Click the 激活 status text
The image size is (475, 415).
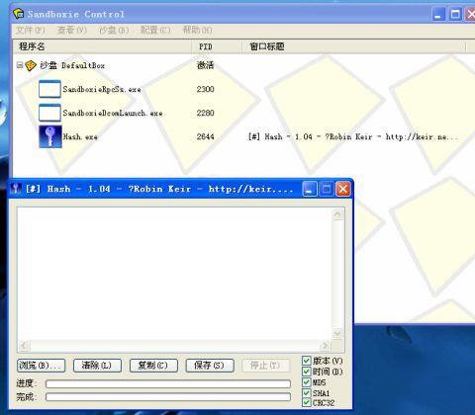point(205,65)
